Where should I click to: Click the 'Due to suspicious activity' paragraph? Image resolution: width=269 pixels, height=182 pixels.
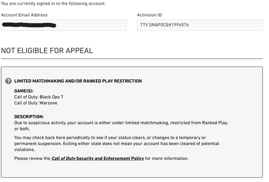tap(121, 126)
